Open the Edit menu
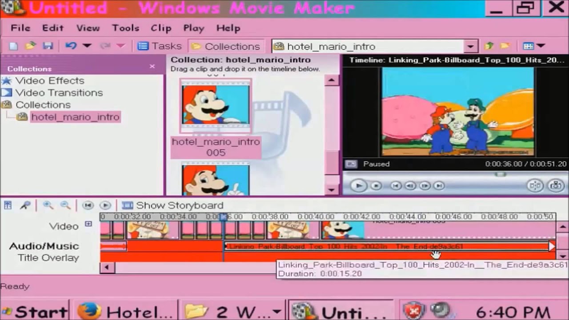Screen dimensions: 569x320 click(x=53, y=28)
